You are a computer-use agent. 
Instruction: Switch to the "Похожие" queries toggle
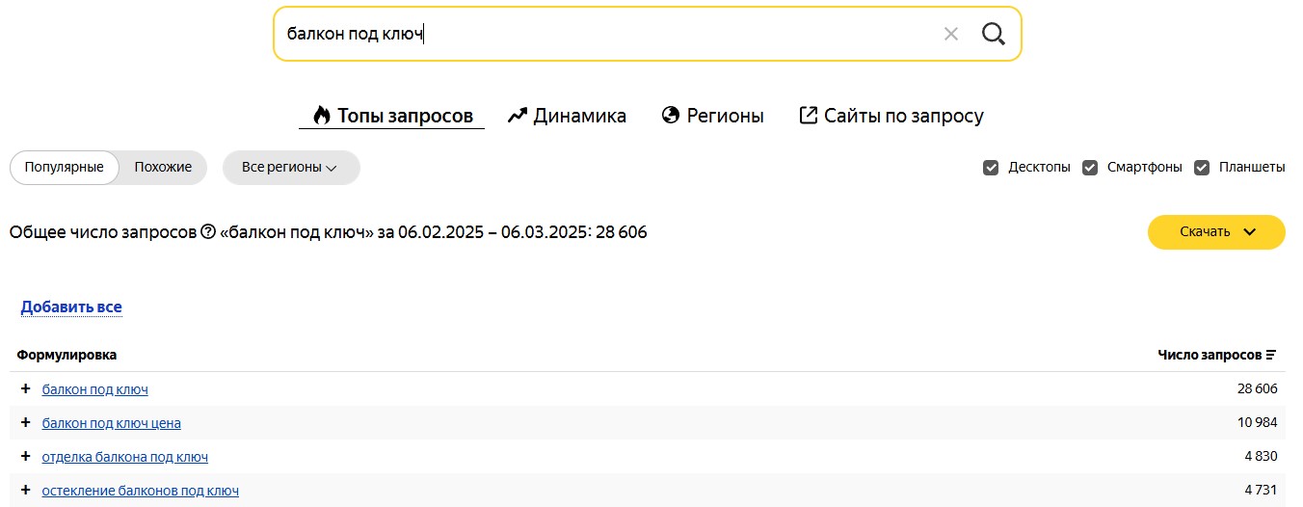click(163, 168)
